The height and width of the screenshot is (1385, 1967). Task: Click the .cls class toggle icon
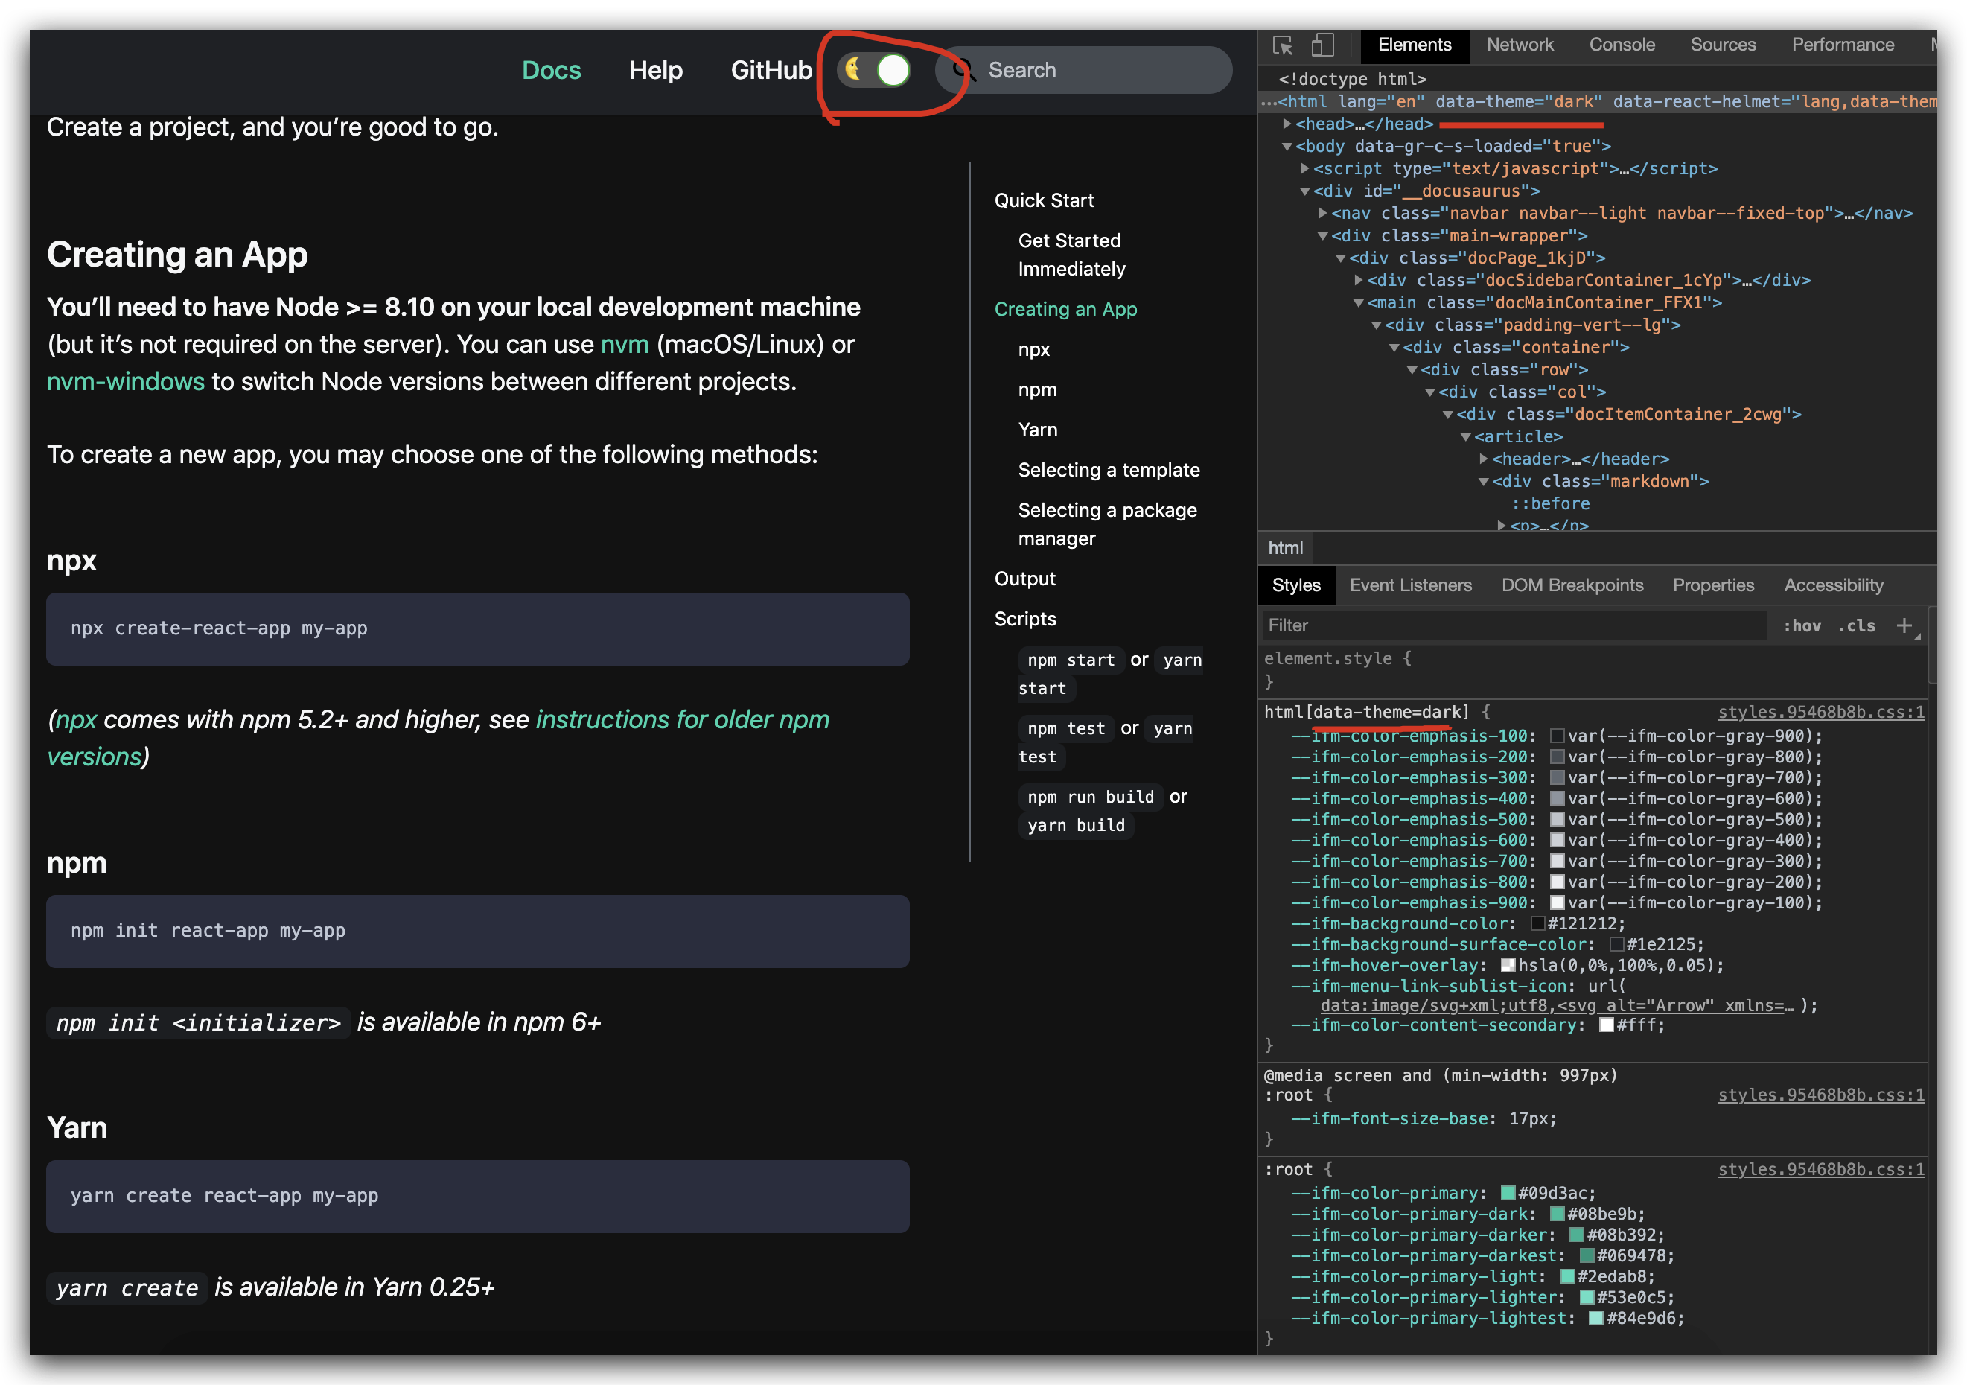coord(1861,625)
